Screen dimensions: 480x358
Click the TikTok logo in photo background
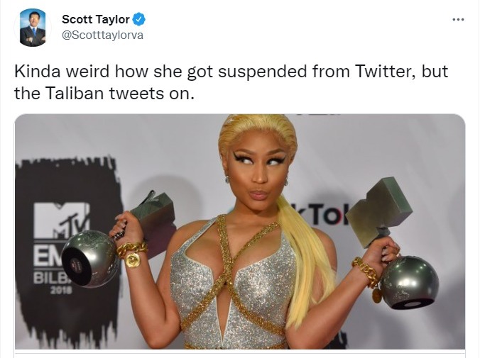tap(322, 214)
